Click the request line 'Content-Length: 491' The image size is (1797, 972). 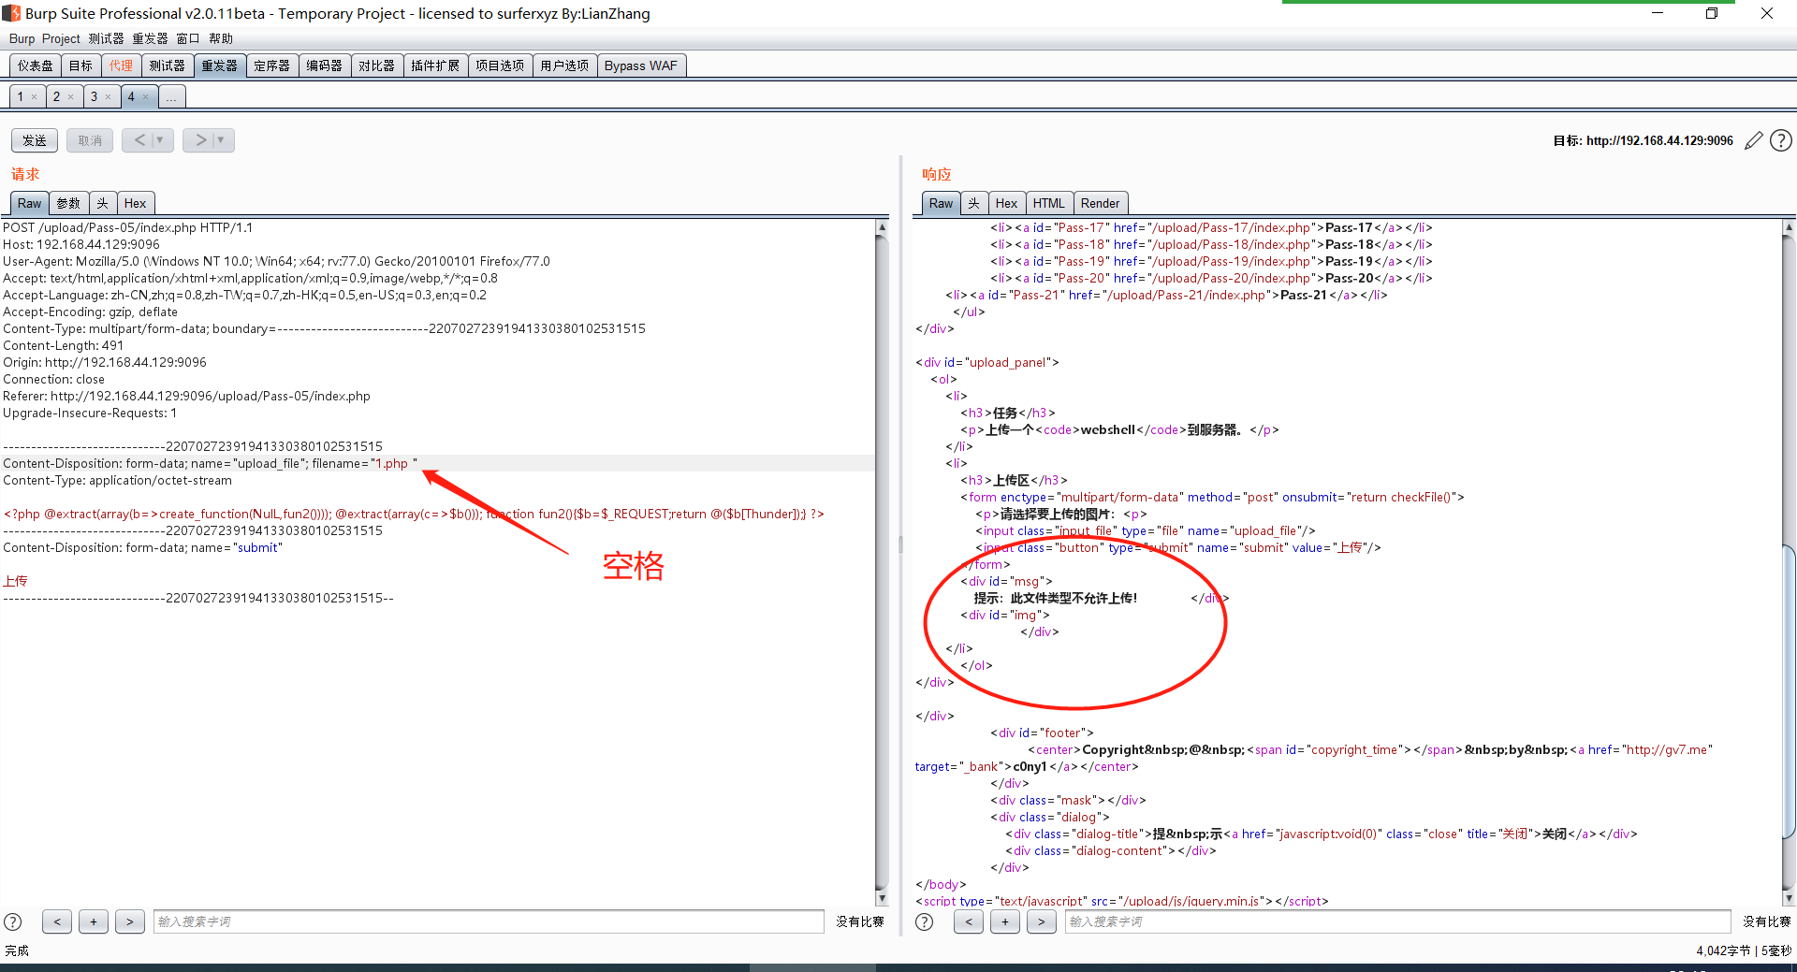tap(64, 345)
